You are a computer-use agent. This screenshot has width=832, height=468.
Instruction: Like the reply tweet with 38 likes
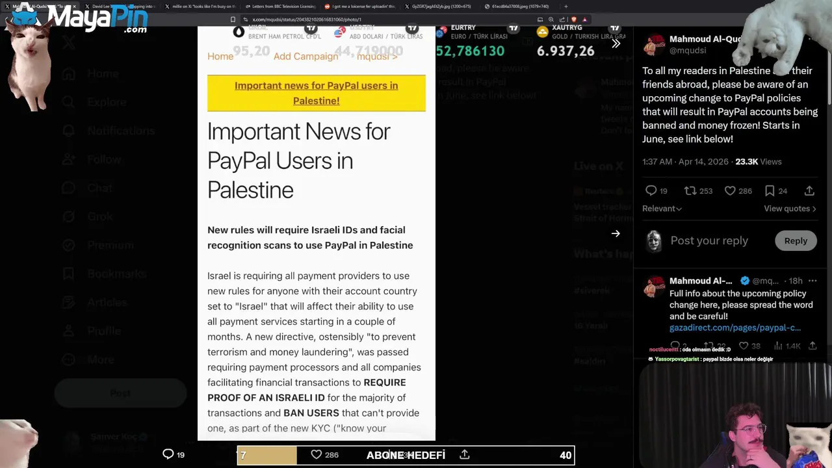(x=744, y=346)
